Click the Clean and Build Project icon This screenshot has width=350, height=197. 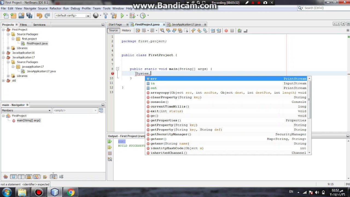pos(114,16)
